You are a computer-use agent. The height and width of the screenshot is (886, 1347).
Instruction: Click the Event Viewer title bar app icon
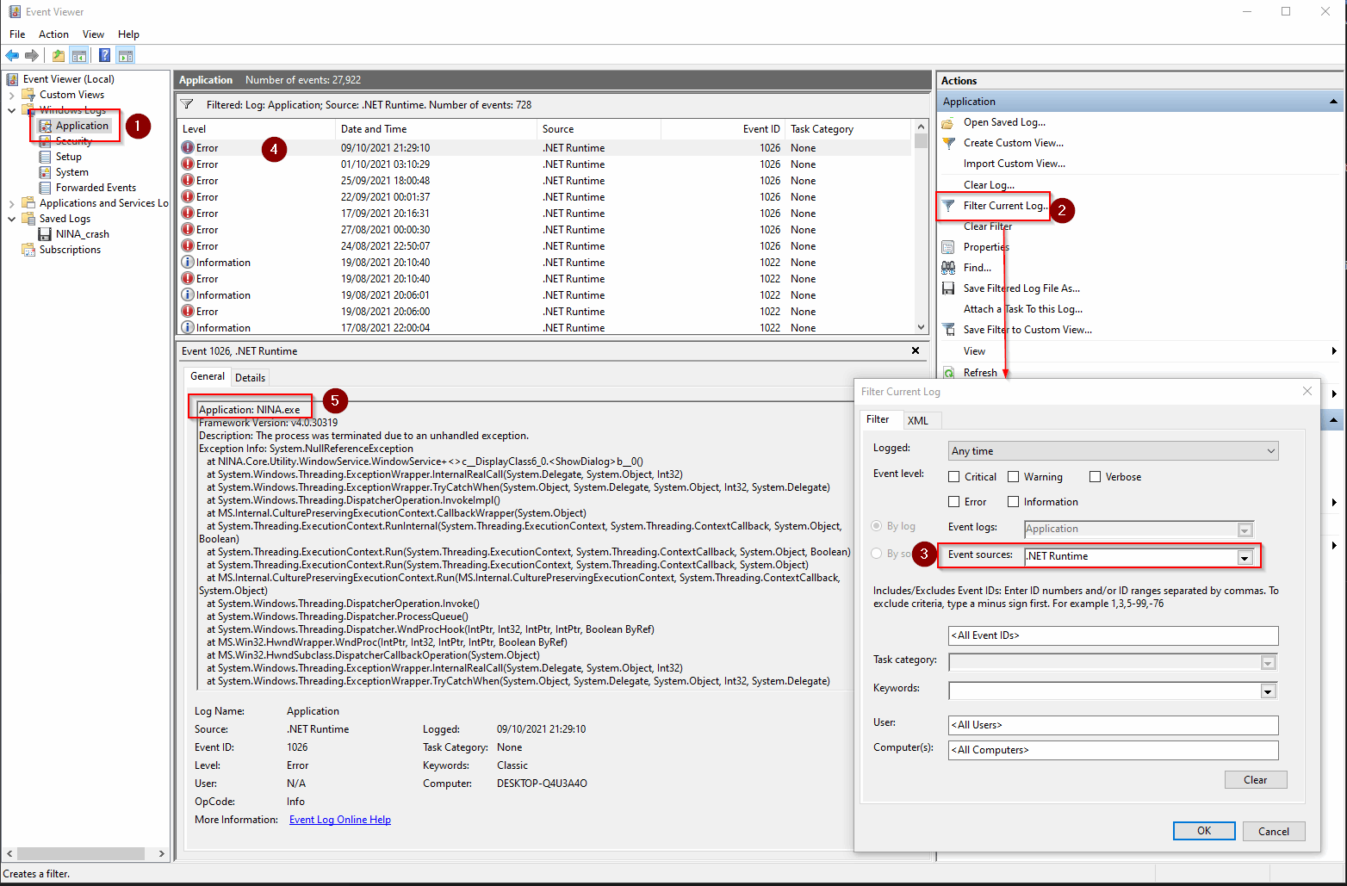15,12
